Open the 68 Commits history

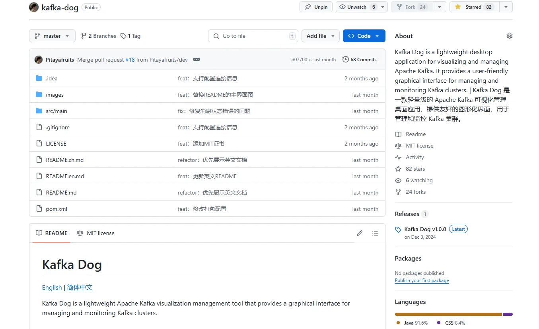360,60
